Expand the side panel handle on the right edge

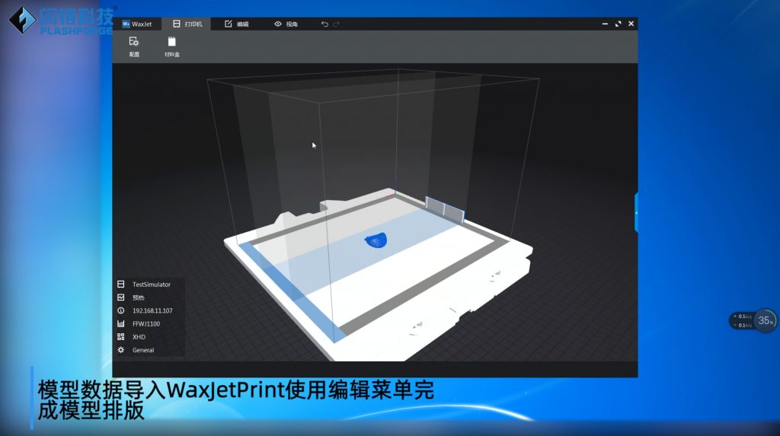point(636,213)
